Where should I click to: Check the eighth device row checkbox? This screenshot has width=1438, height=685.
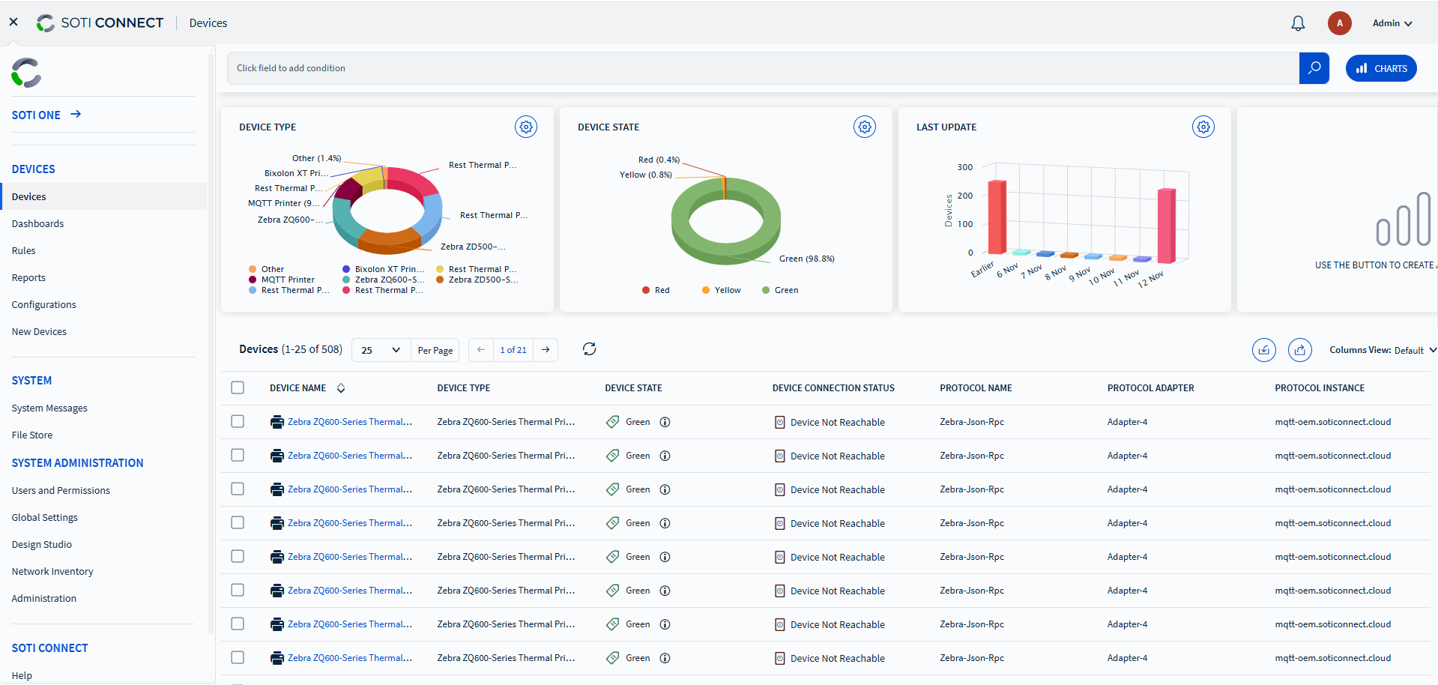point(238,657)
